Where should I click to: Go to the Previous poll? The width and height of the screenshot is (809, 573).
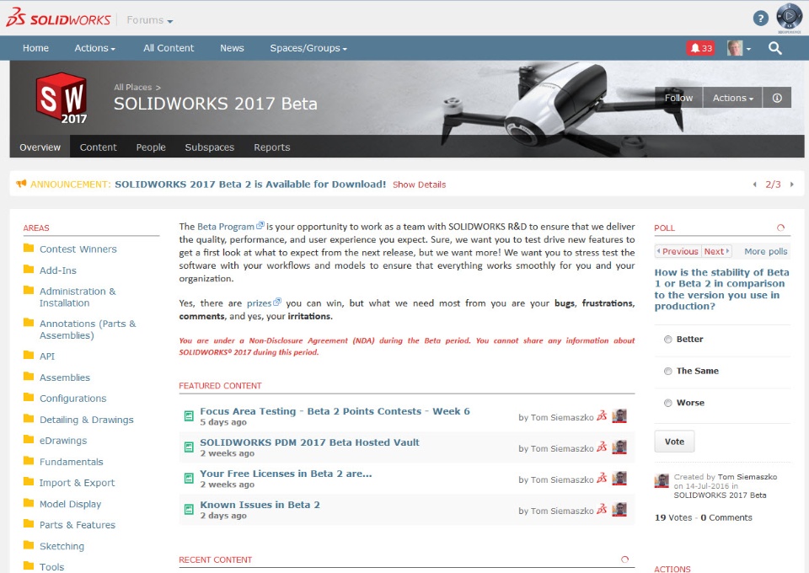678,251
